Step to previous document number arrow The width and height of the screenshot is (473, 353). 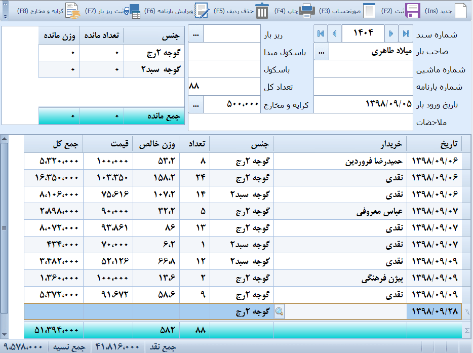pyautogui.click(x=335, y=33)
